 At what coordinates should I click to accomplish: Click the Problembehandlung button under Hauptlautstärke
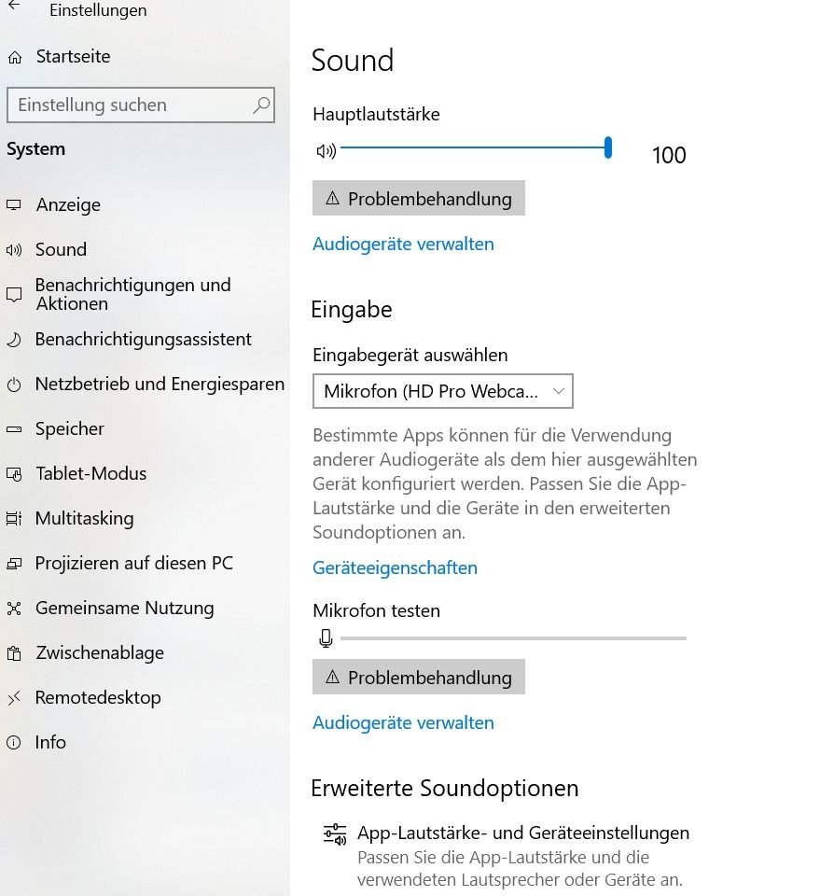pyautogui.click(x=418, y=199)
